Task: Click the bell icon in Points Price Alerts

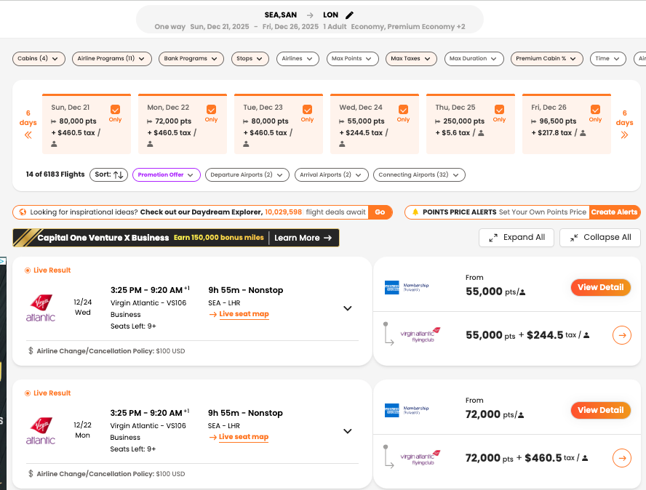Action: pyautogui.click(x=415, y=212)
